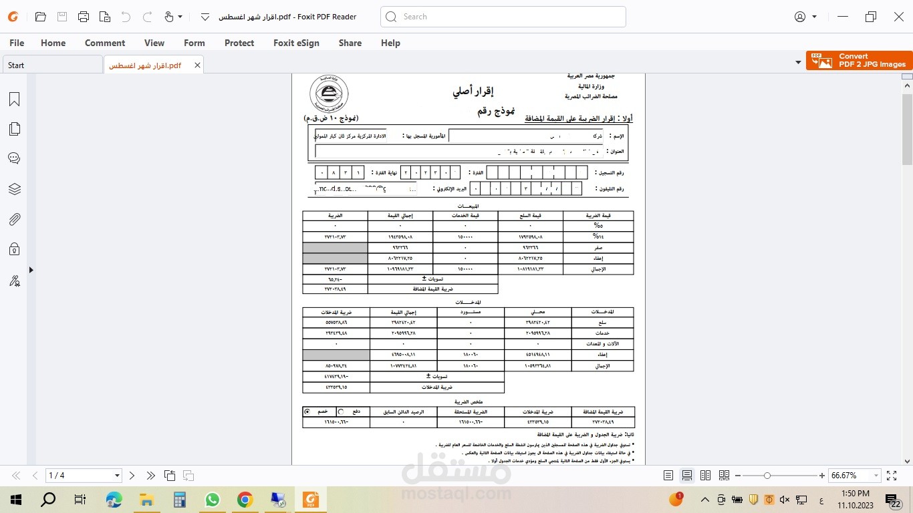Open WhatsApp from the taskbar
The image size is (913, 513).
click(213, 500)
